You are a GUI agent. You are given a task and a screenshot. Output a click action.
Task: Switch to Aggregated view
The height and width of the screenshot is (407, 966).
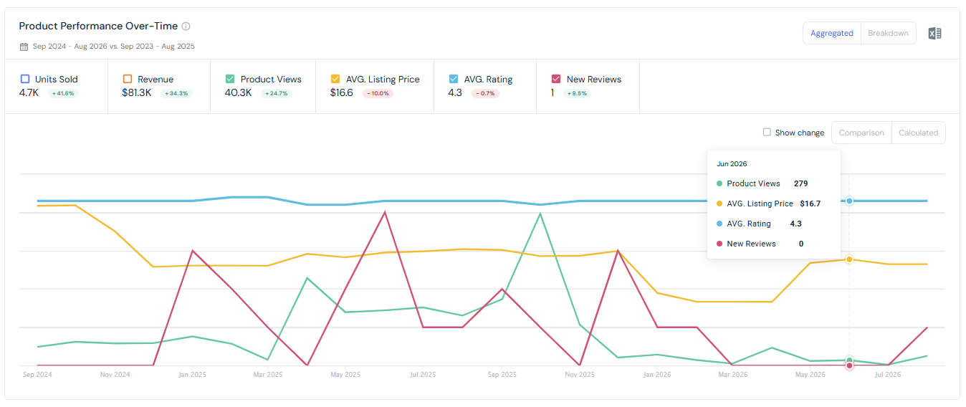tap(832, 33)
